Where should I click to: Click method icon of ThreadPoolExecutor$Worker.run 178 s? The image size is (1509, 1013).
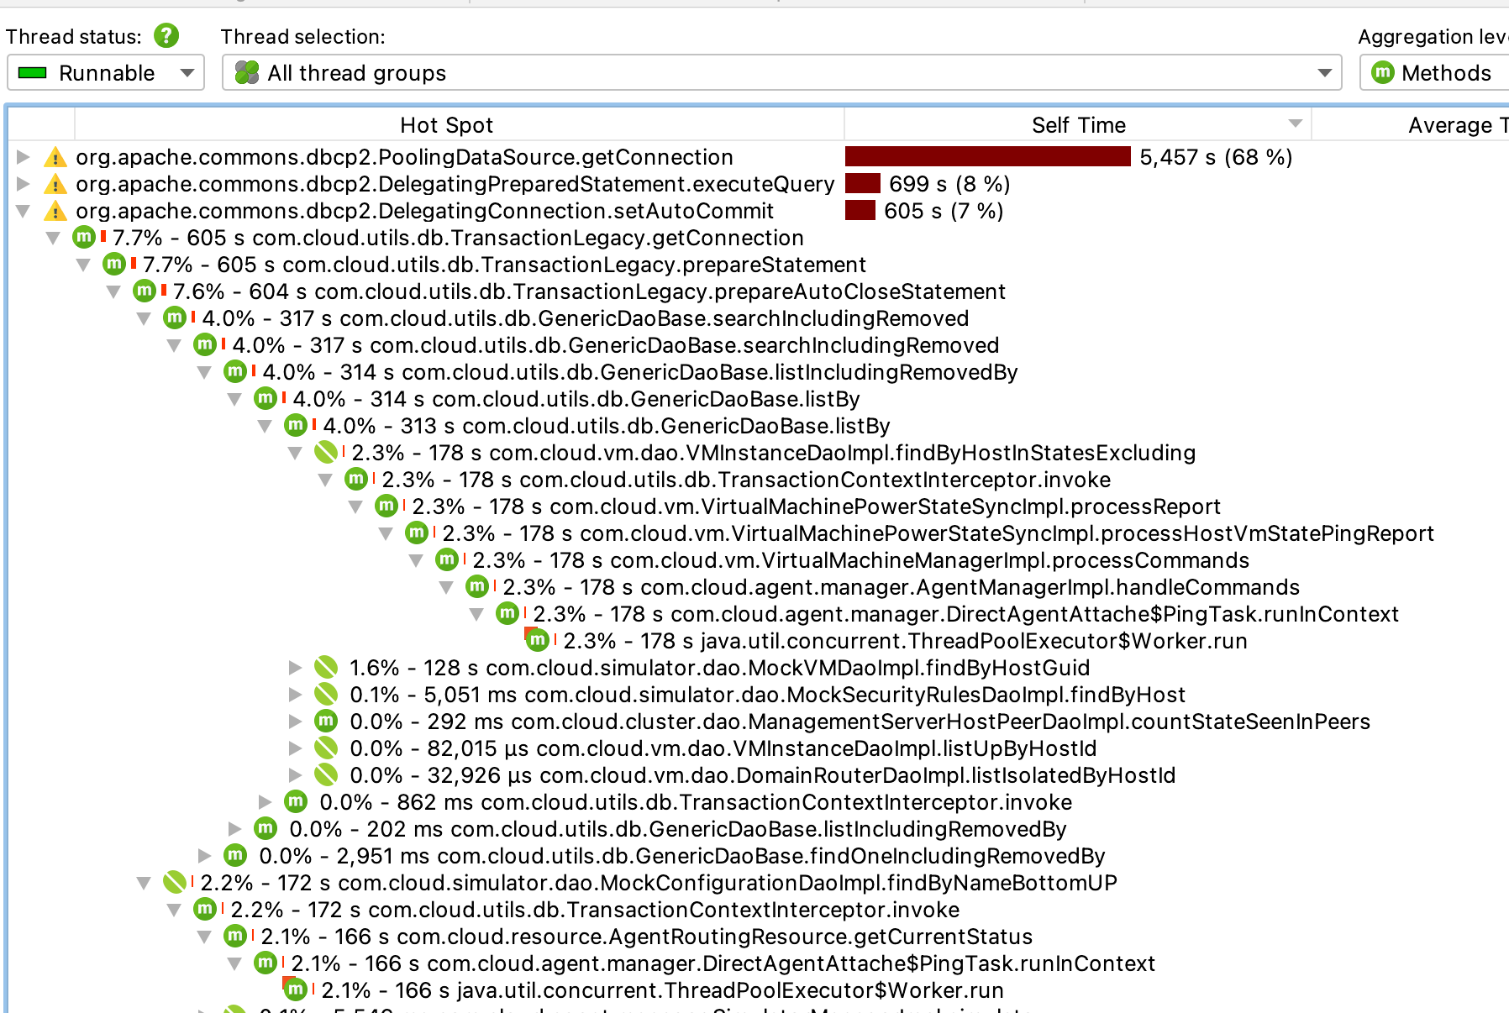click(538, 641)
